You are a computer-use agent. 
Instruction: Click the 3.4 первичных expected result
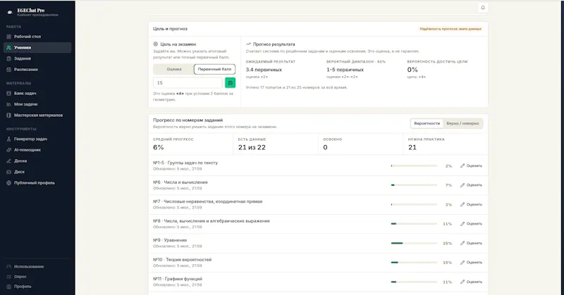click(264, 70)
